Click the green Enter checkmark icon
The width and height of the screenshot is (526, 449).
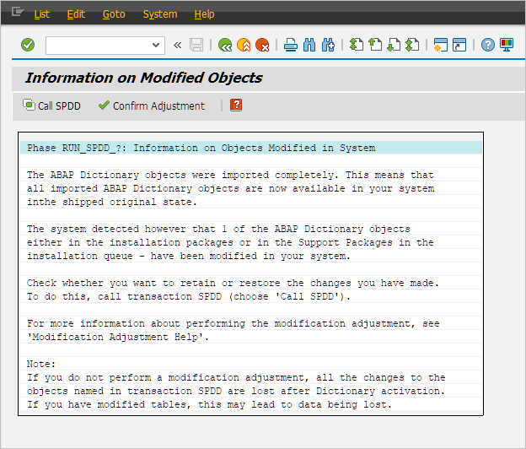28,45
